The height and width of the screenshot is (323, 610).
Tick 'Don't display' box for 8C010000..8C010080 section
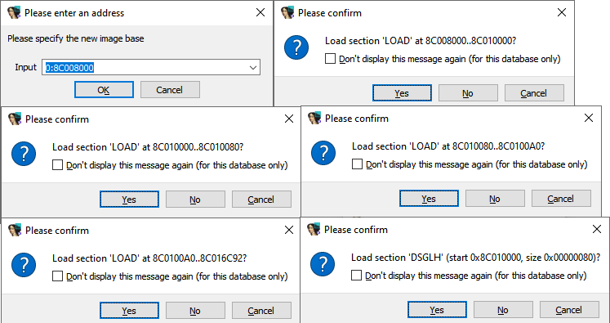coord(57,165)
